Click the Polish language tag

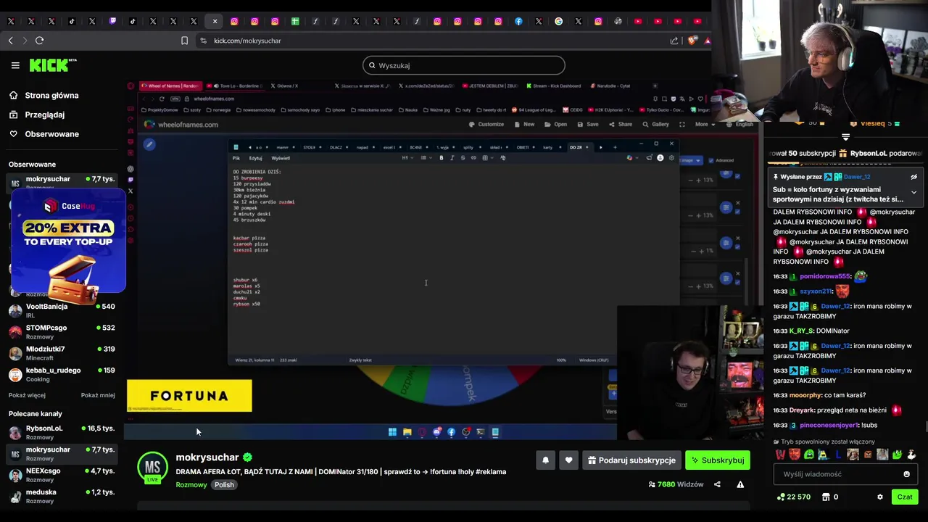pyautogui.click(x=224, y=485)
